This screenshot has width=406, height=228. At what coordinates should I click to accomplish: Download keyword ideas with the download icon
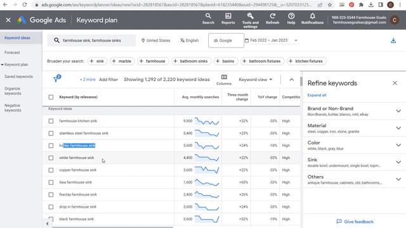click(393, 41)
